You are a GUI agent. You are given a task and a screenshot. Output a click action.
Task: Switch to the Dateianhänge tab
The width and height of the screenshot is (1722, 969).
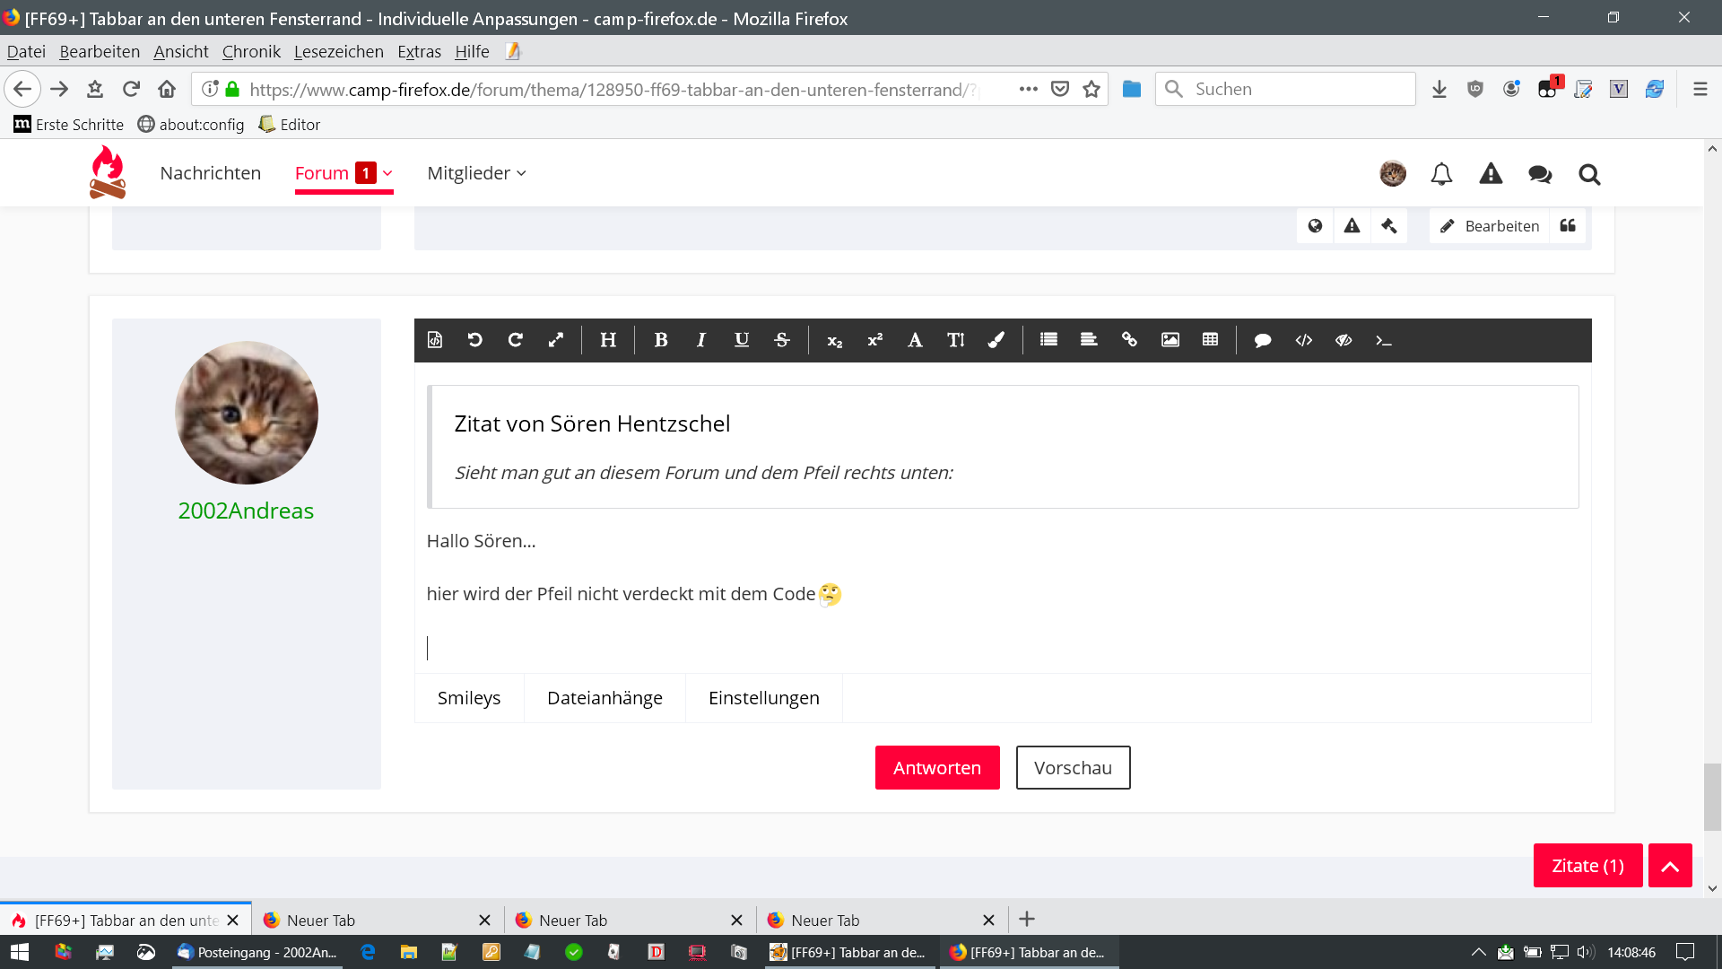tap(604, 698)
